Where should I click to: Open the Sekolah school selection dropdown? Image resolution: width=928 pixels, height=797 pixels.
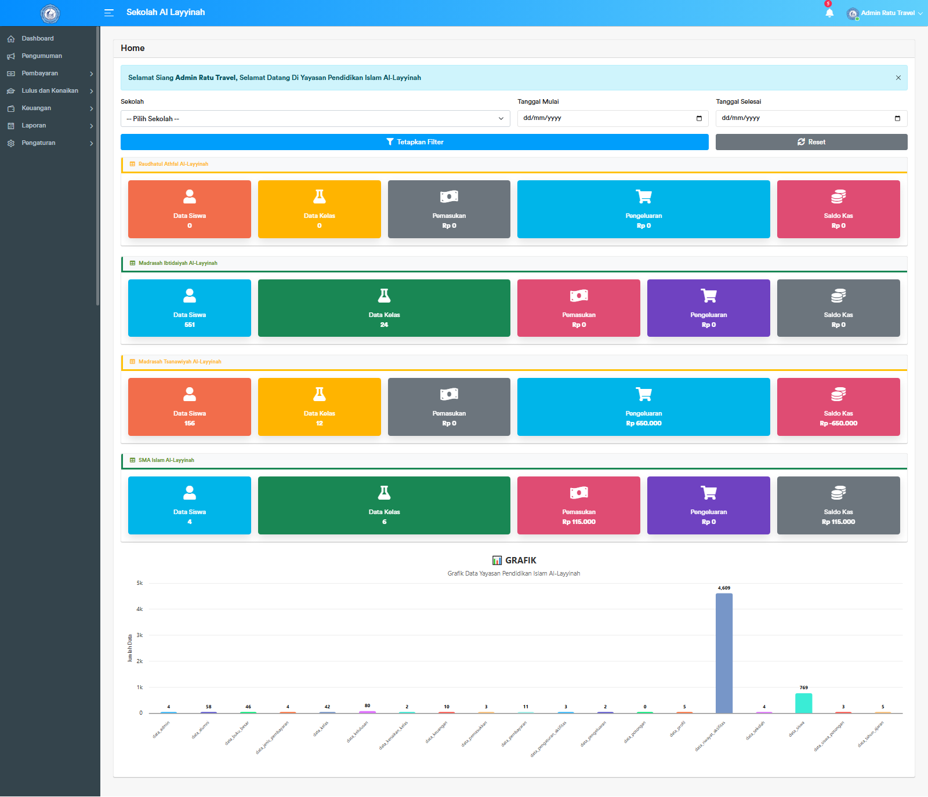315,118
